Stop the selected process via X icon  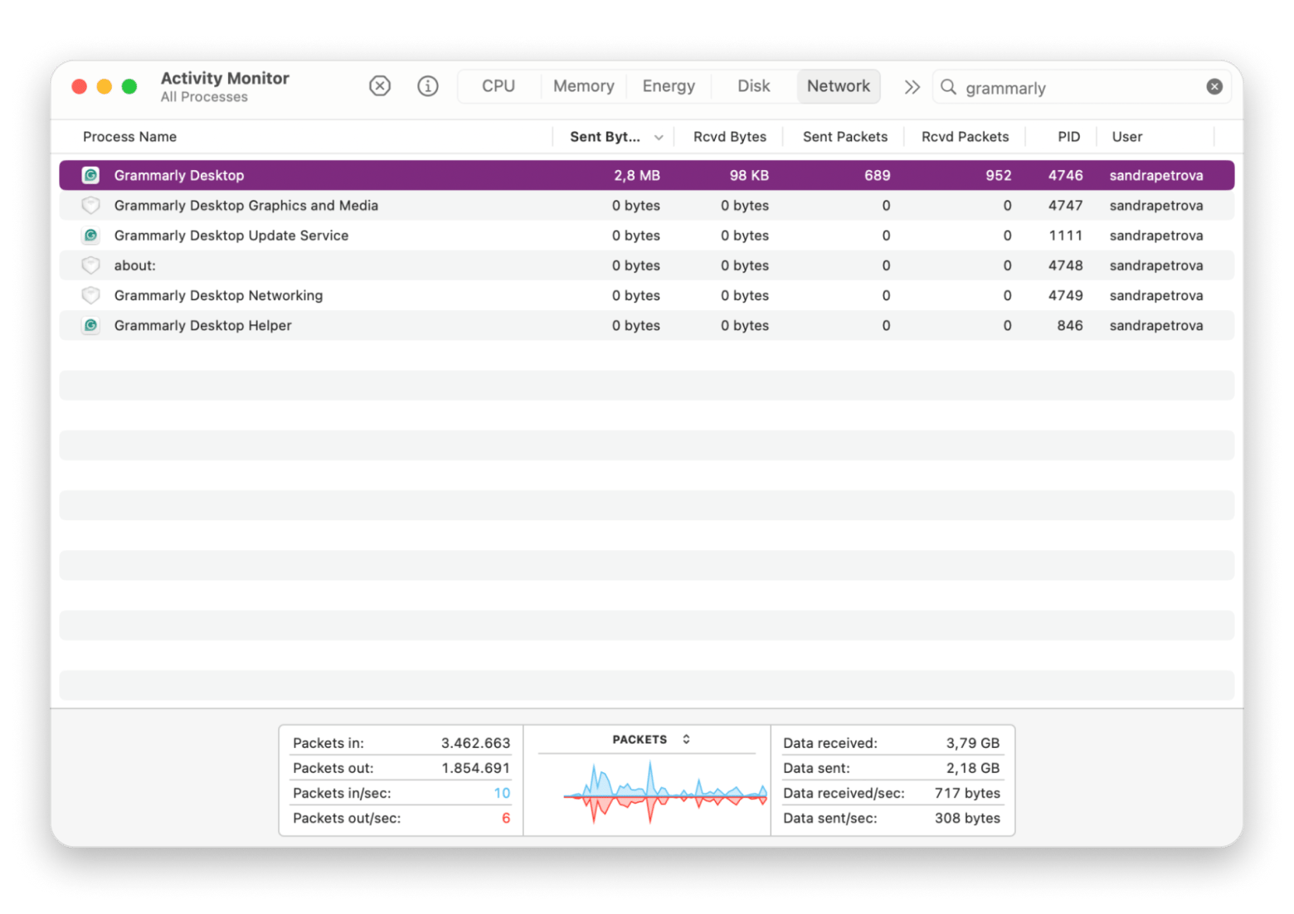coord(380,86)
